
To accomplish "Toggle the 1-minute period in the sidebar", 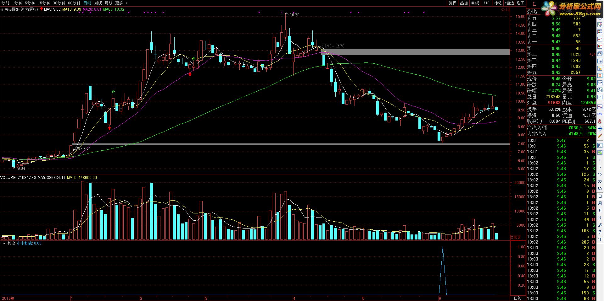I will coord(600,159).
